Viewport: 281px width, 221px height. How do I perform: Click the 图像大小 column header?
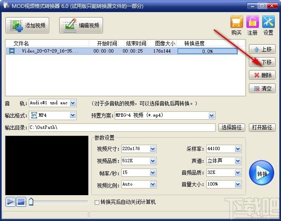[x=165, y=43]
